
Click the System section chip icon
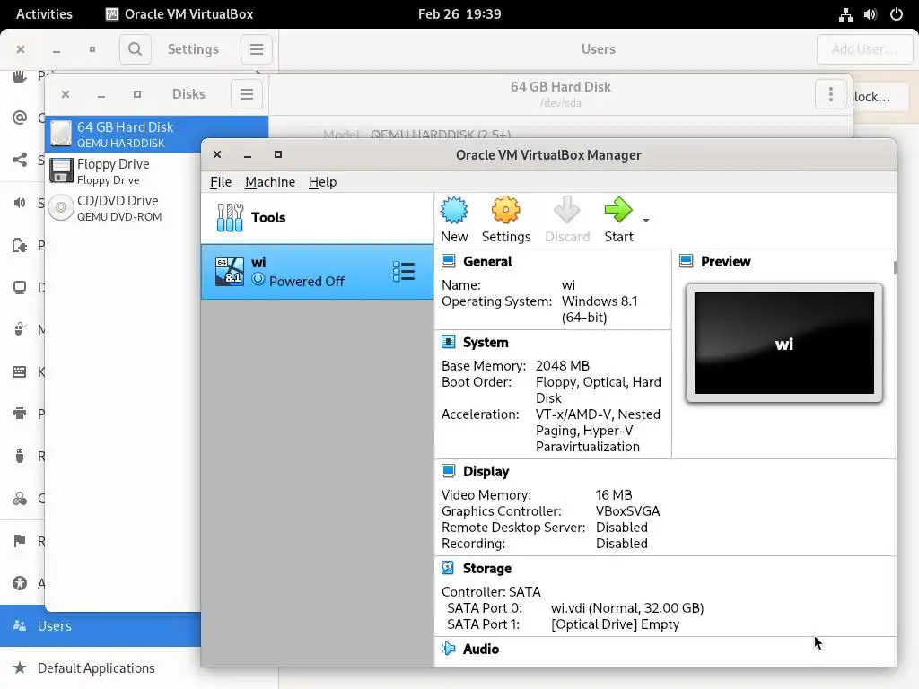pyautogui.click(x=449, y=342)
